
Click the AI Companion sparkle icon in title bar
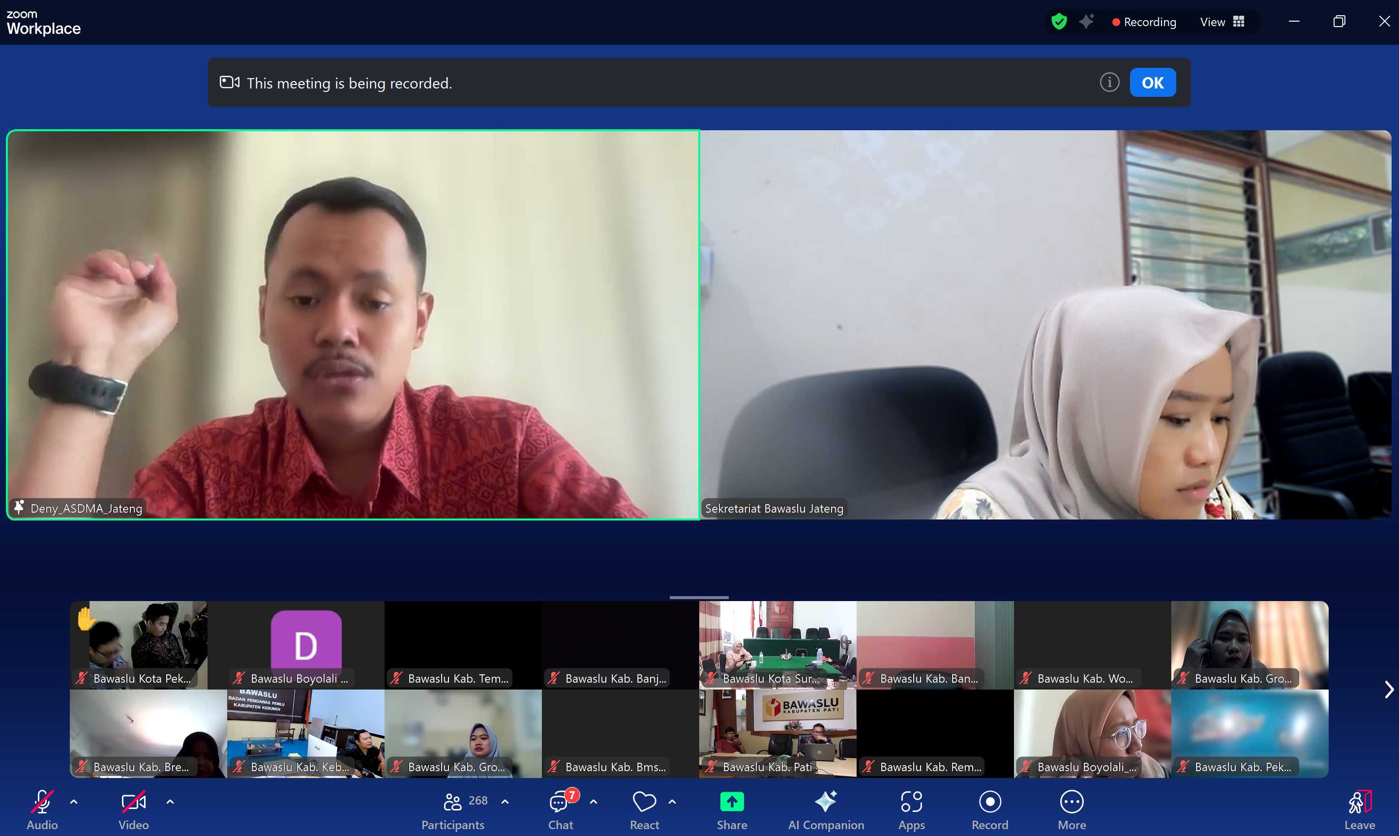(x=1086, y=22)
